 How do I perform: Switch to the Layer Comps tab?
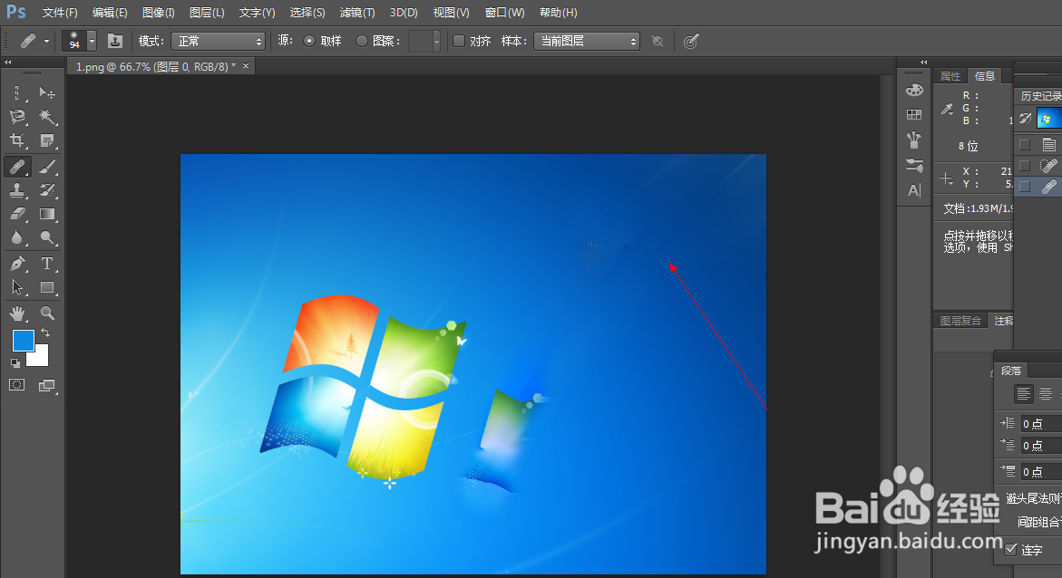(960, 321)
